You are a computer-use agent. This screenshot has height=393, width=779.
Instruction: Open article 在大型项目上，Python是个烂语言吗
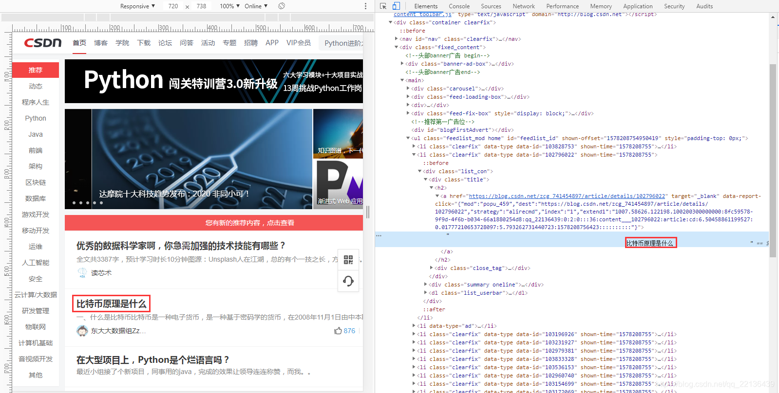click(152, 359)
